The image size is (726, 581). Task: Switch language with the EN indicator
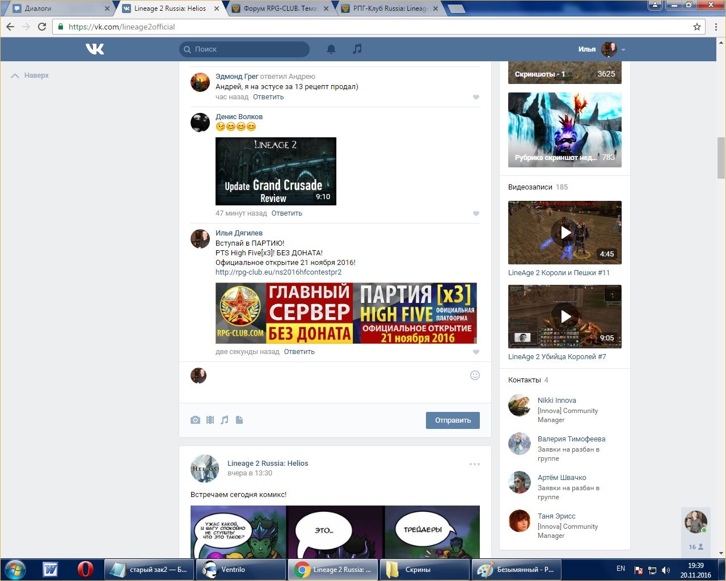point(621,569)
